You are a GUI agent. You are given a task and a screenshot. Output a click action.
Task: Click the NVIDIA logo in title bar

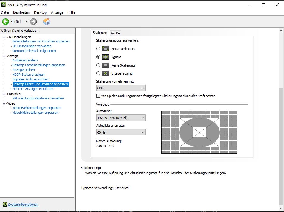4,5
